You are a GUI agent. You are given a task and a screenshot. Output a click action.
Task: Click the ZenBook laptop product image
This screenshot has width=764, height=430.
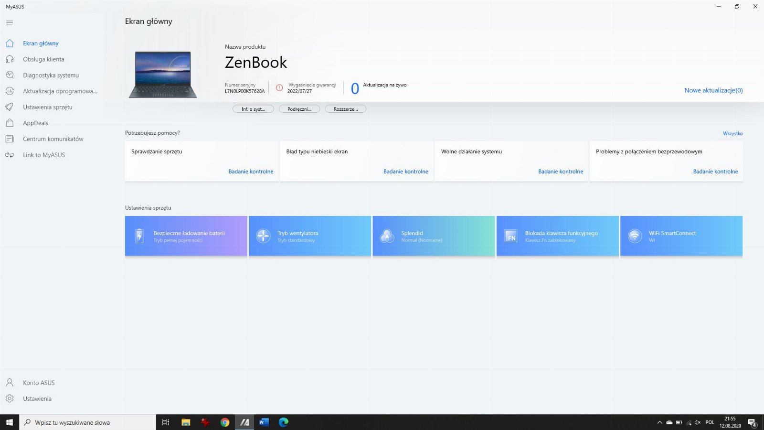pos(163,75)
